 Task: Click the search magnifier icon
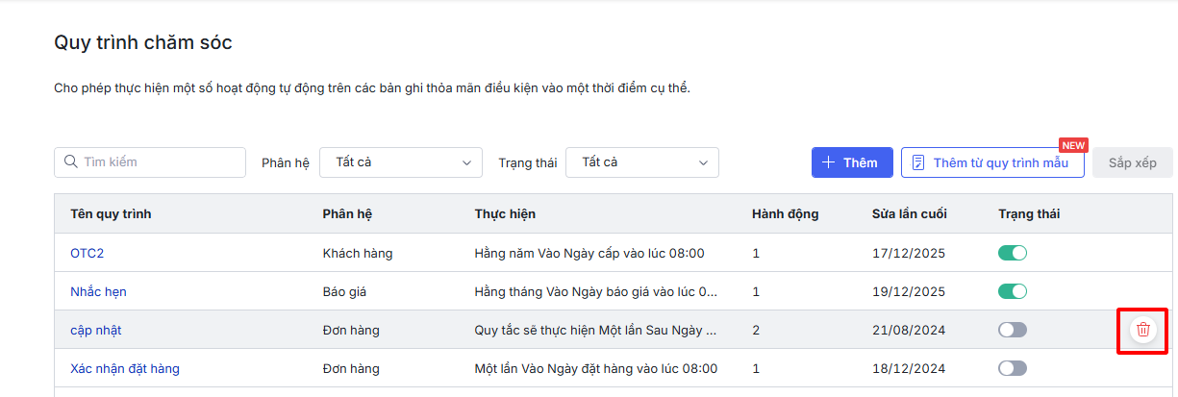tap(70, 161)
